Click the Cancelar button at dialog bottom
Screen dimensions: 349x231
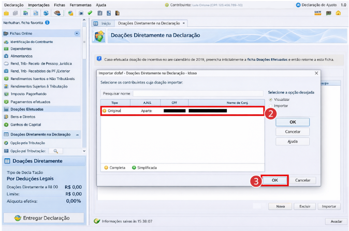(302, 180)
